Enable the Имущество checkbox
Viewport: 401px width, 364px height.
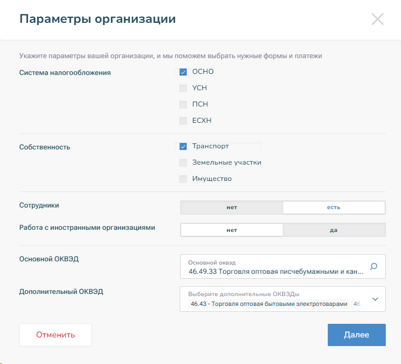[x=183, y=179]
